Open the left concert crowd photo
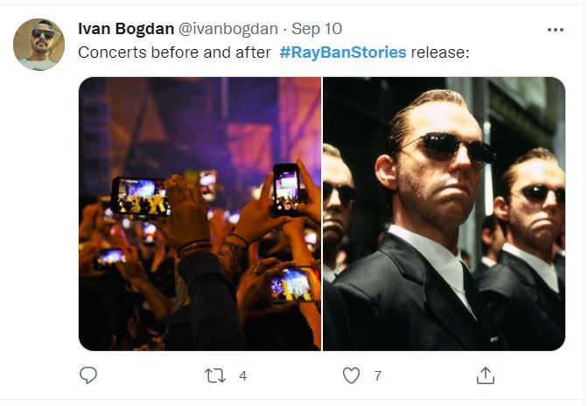The width and height of the screenshot is (588, 406). pos(199,213)
